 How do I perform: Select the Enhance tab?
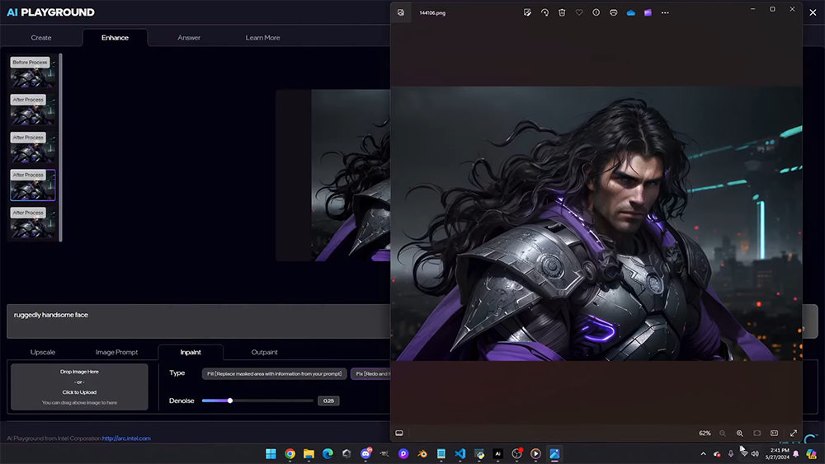coord(115,38)
